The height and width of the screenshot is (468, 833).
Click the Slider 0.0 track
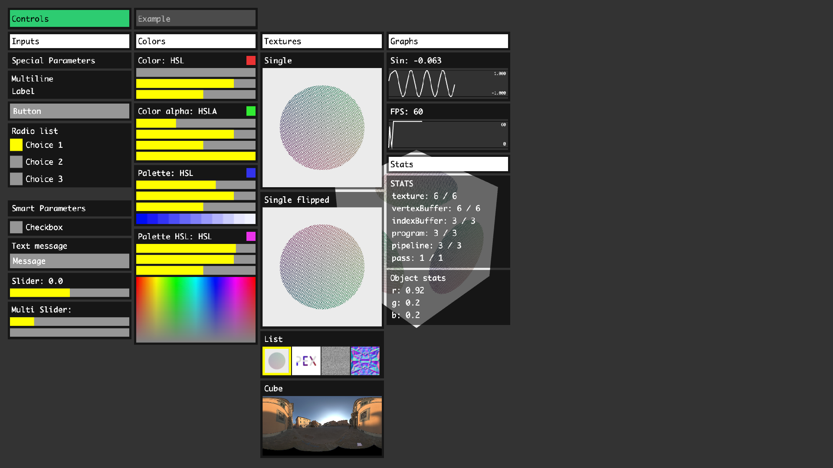[69, 293]
